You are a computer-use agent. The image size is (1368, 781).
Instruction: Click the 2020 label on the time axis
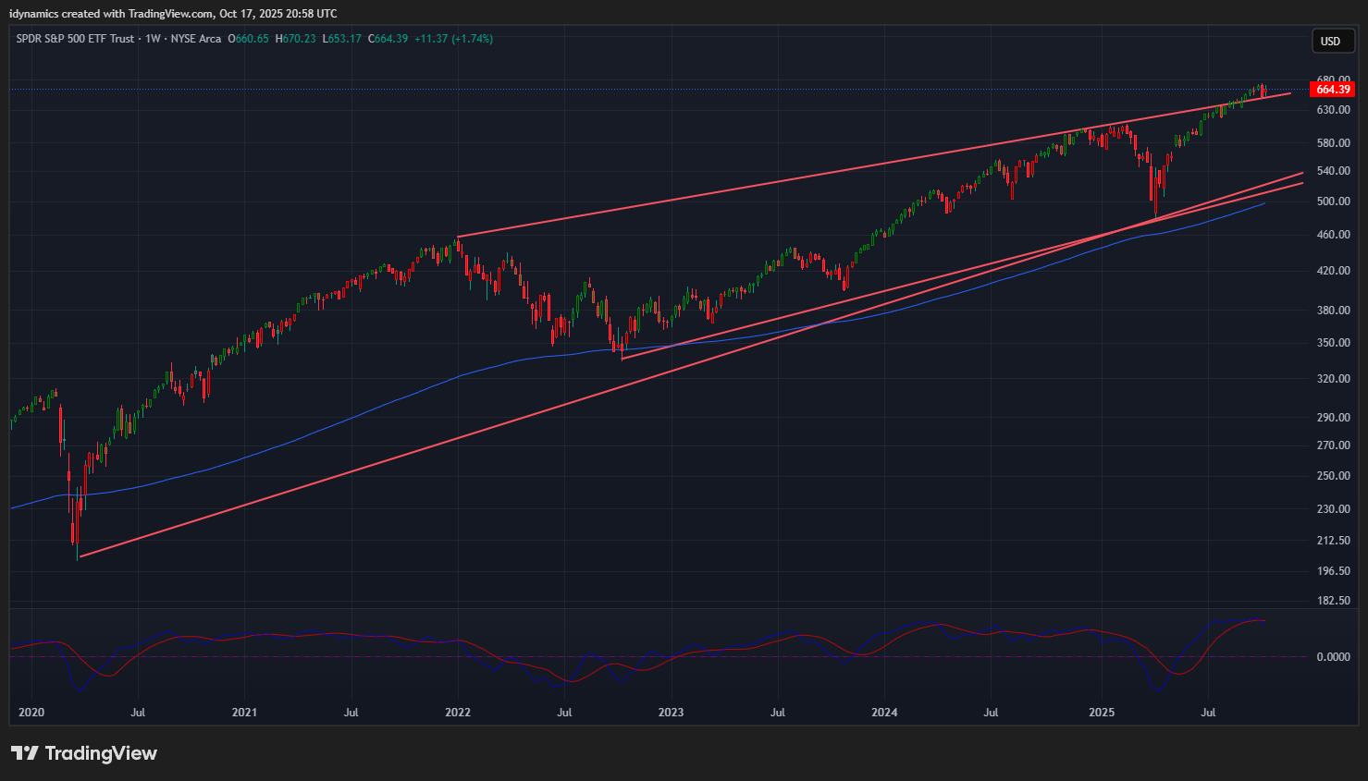tap(31, 713)
